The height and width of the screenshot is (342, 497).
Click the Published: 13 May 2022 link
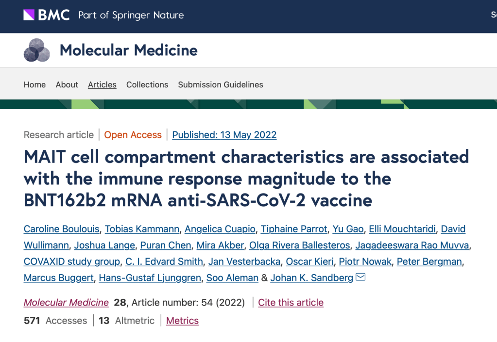tap(224, 135)
